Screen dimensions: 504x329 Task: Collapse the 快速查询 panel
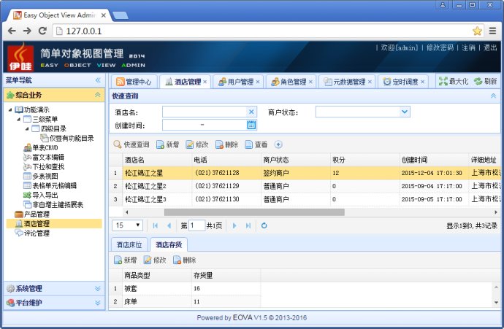[493, 96]
